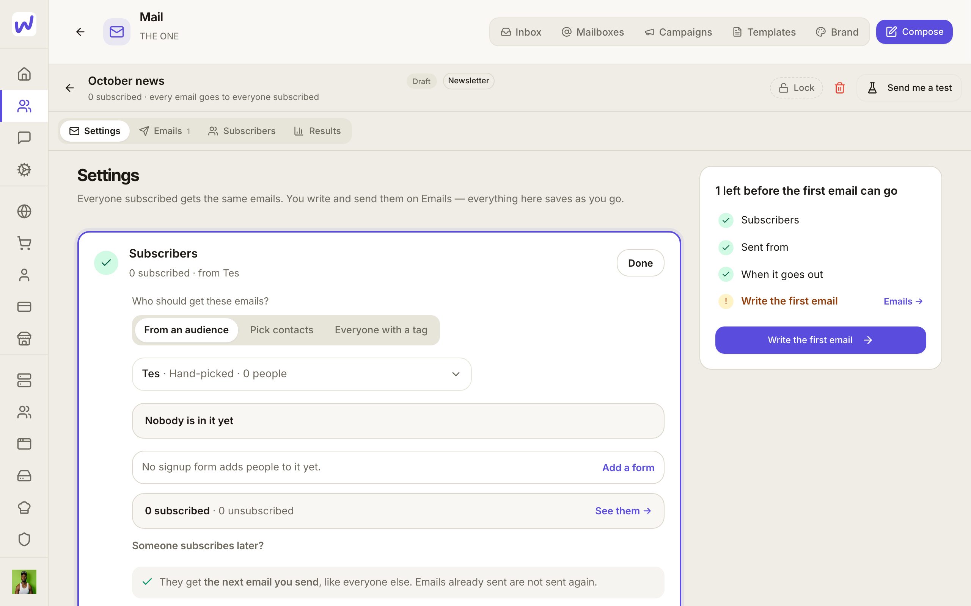The image size is (971, 606).
Task: Open the credit card icon in sidebar
Action: click(24, 307)
